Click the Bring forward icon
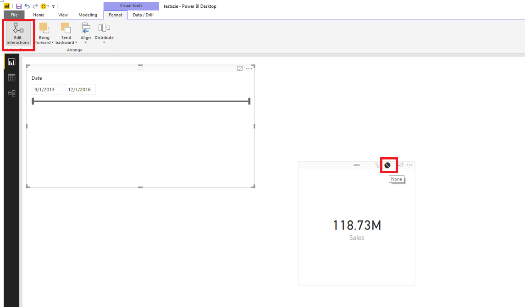 [44, 28]
